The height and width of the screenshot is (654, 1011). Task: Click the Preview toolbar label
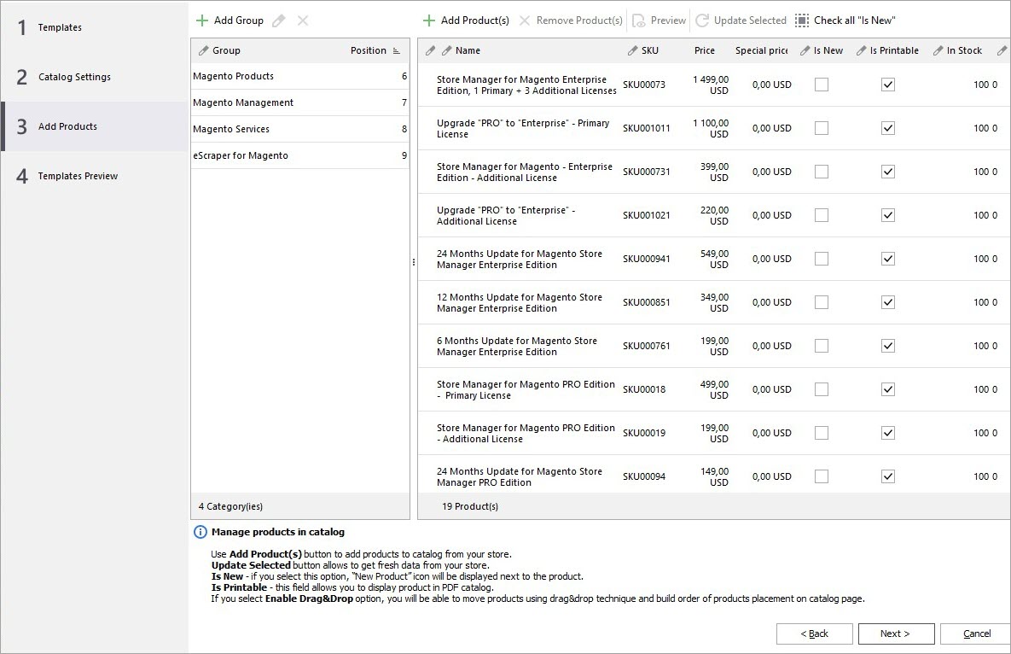coord(668,20)
